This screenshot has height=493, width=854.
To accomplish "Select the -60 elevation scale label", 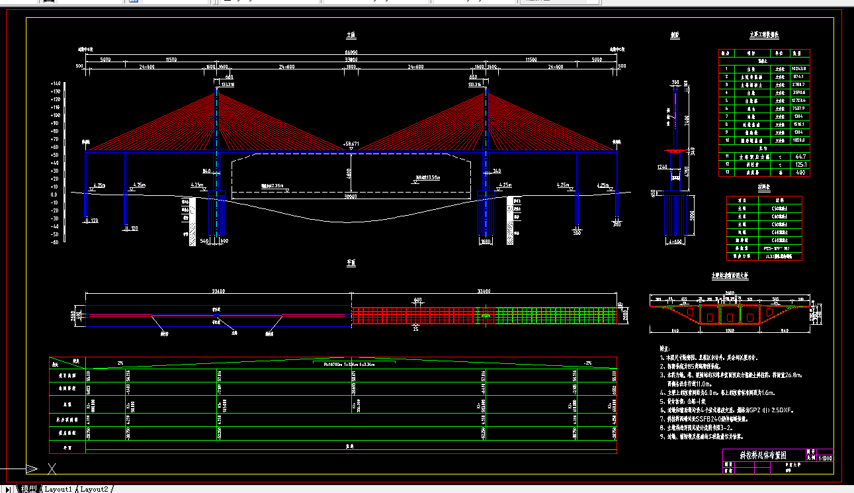I will (56, 242).
